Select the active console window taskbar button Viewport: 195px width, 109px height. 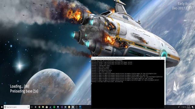[73, 107]
